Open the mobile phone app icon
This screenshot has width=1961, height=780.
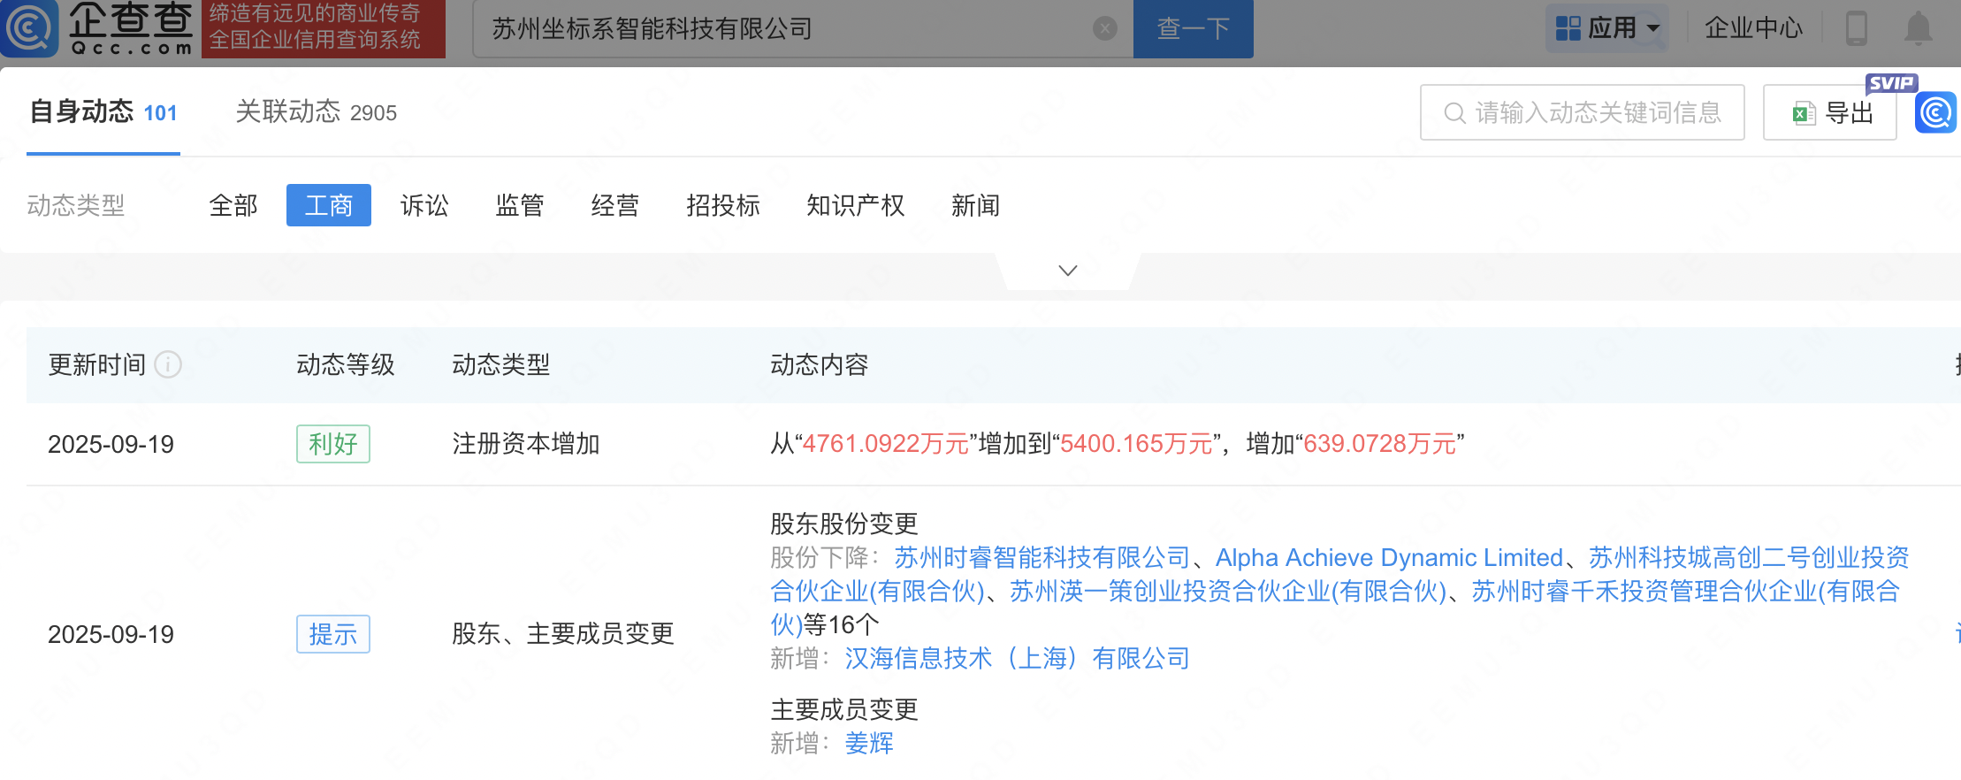(x=1857, y=28)
